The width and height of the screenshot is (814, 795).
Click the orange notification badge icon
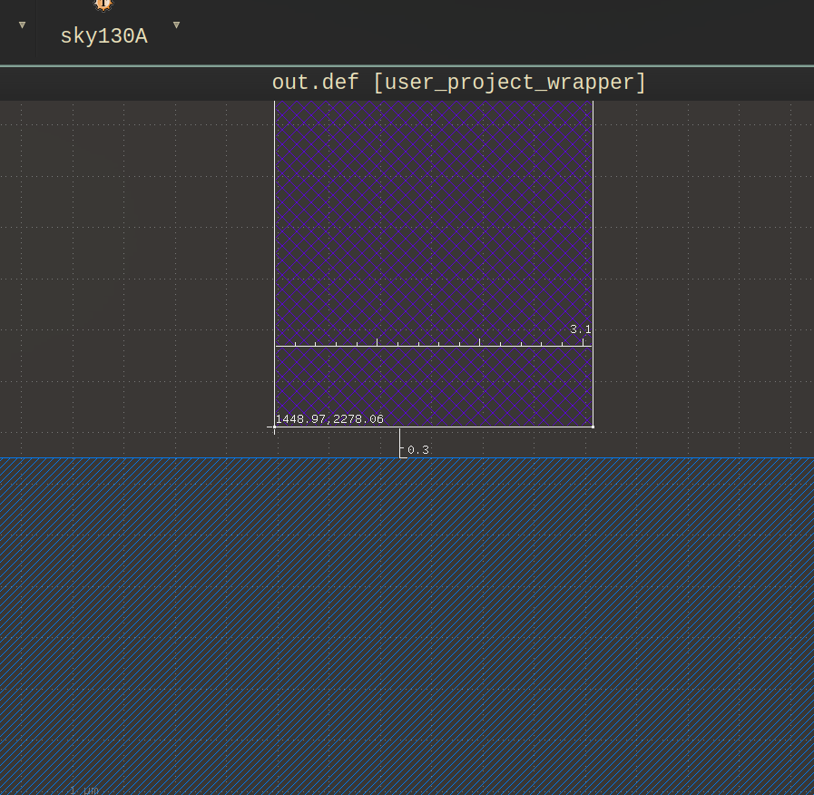click(103, 5)
